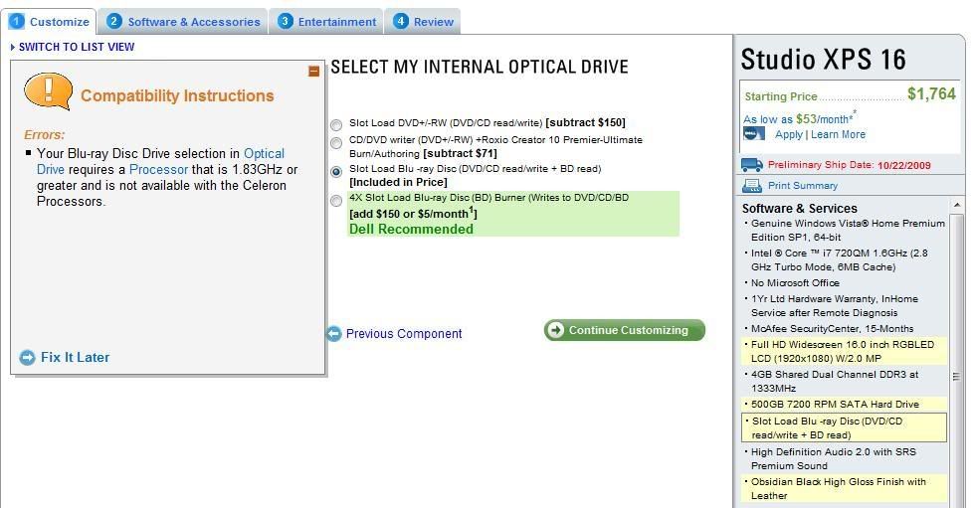Open the Customize tab
The image size is (974, 508).
pos(50,22)
